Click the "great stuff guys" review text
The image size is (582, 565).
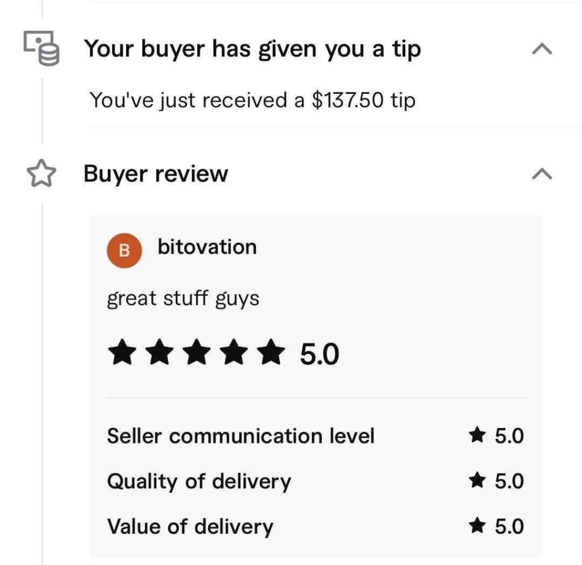tap(183, 298)
